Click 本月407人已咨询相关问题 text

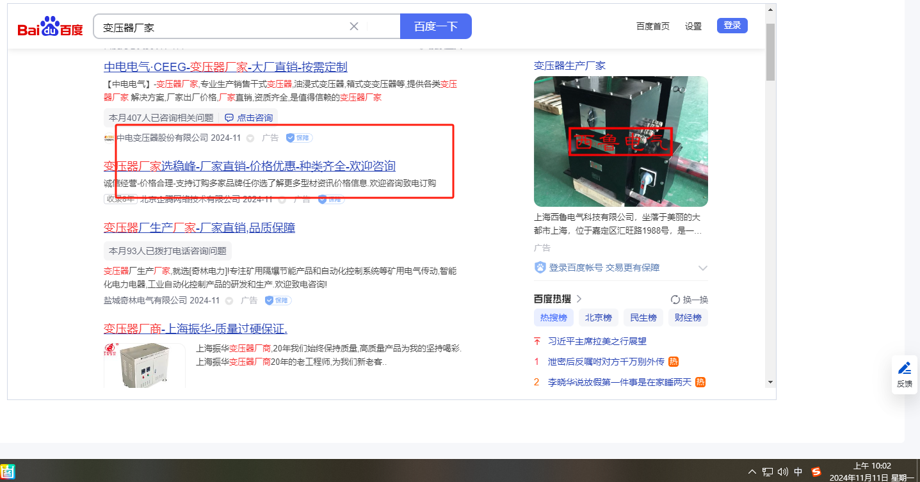161,118
